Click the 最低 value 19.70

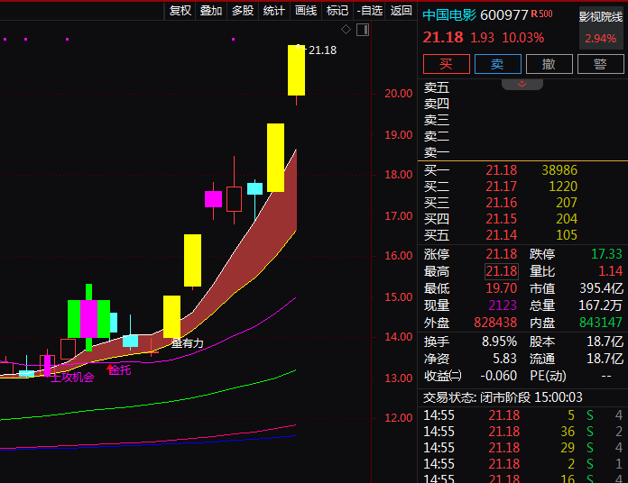coord(502,288)
